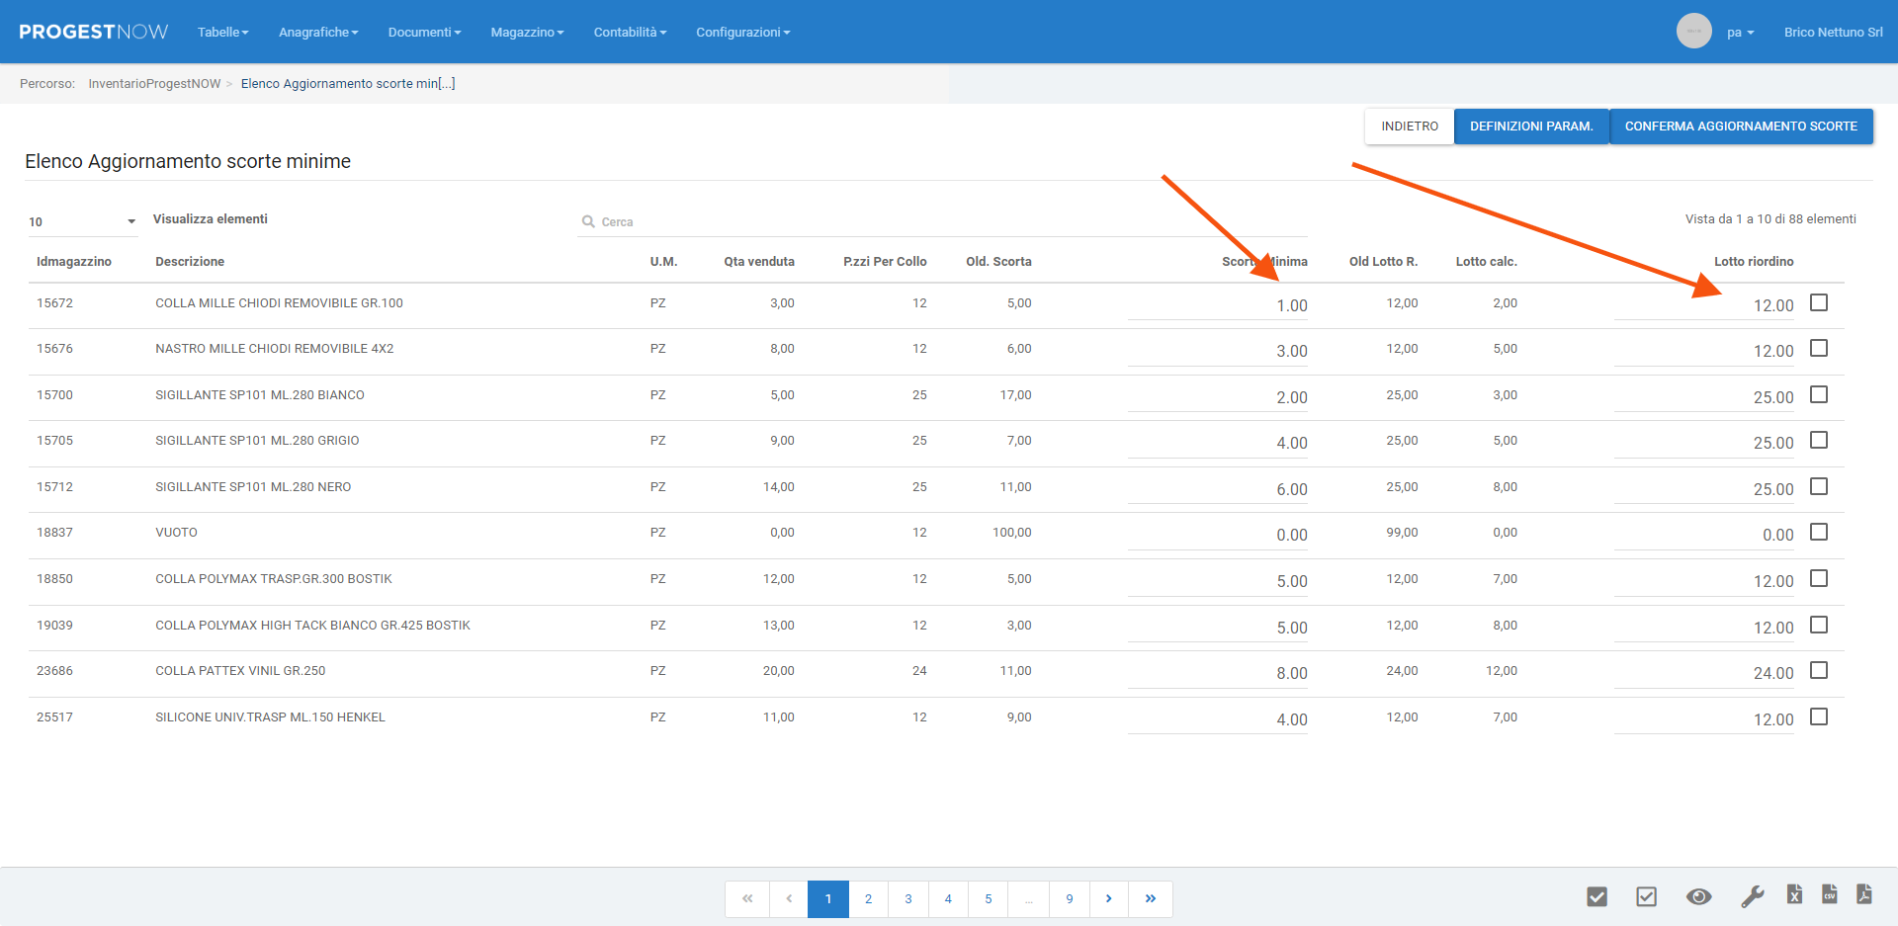Open the rows-per-page dropdown showing 10
The width and height of the screenshot is (1898, 926).
(x=82, y=221)
